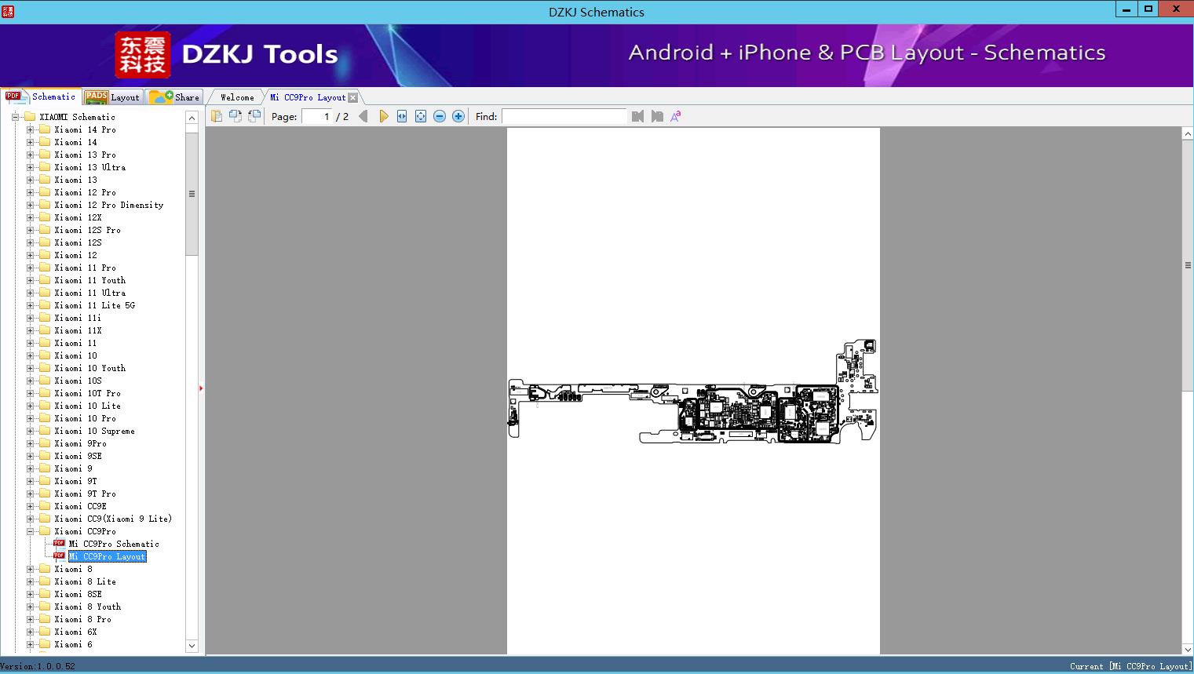The width and height of the screenshot is (1194, 674).
Task: Click the folder icon of XIAOMI Schematic
Action: (30, 116)
